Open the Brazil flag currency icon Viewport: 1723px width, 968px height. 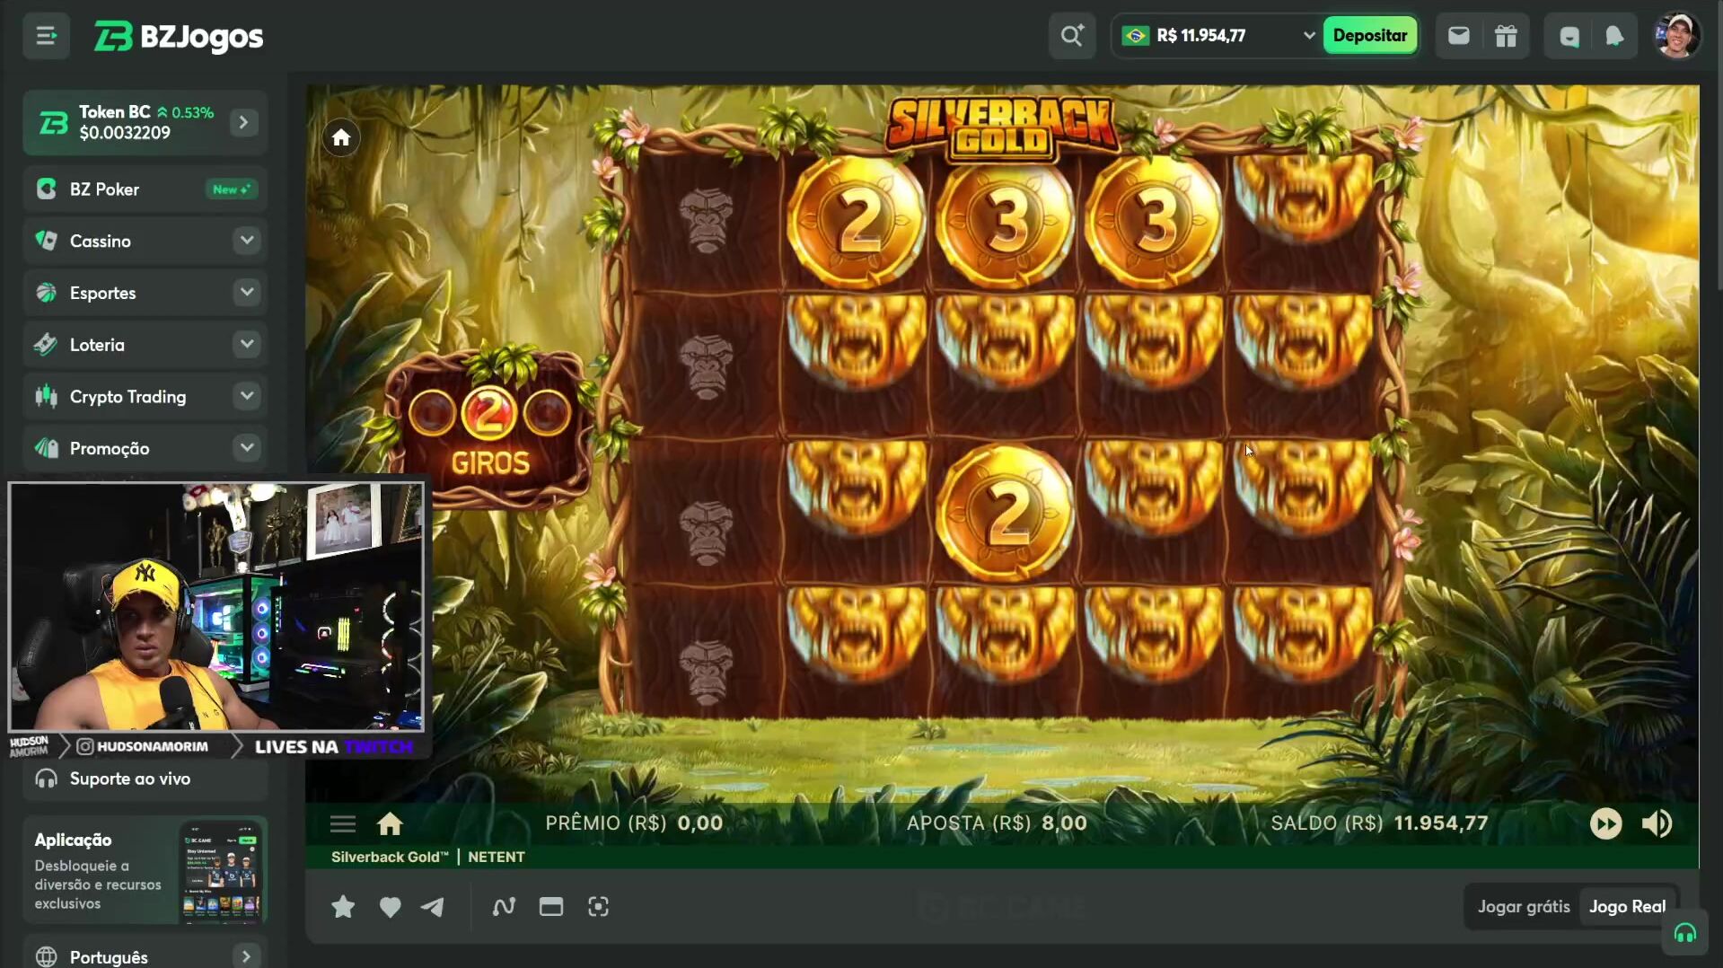coord(1136,36)
